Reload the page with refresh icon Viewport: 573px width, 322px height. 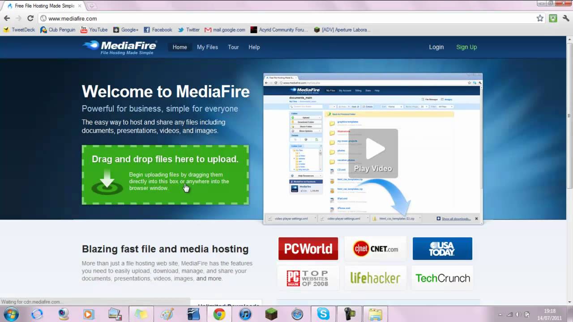click(x=30, y=18)
